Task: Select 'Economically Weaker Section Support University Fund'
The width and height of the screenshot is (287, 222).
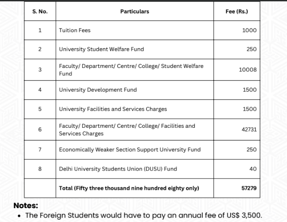Action: pos(130,150)
